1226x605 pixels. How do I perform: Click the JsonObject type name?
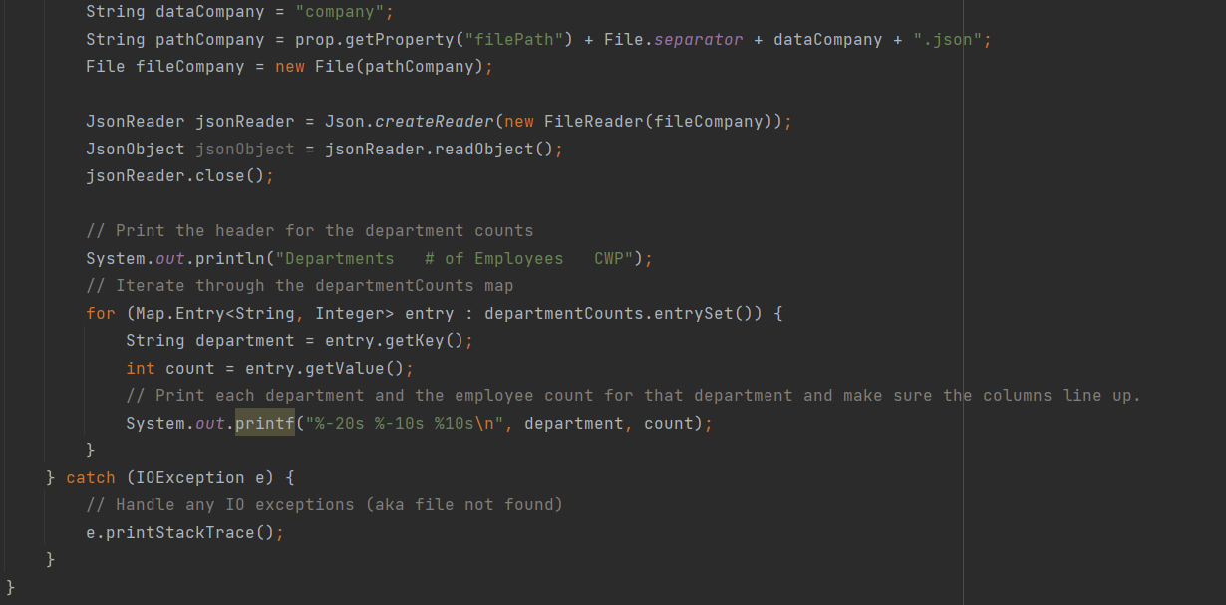pos(136,149)
